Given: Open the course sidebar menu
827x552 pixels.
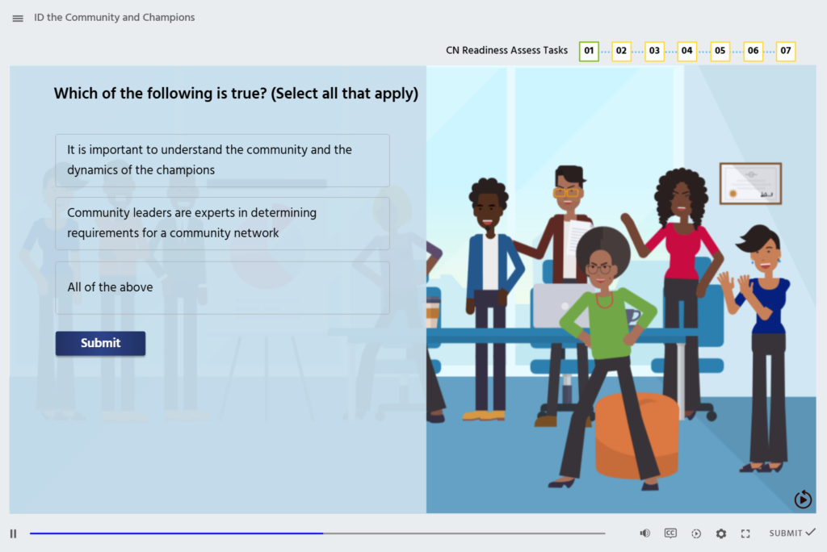Looking at the screenshot, I should click(17, 17).
